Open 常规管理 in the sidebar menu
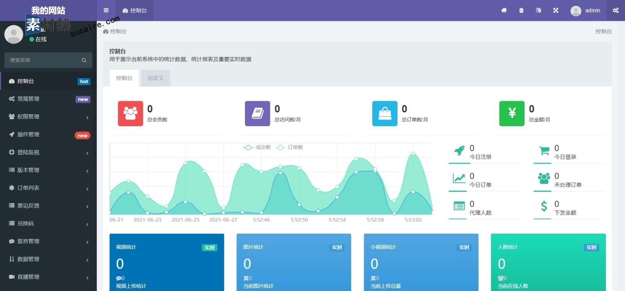Screen dimensions: 625x291 click(x=48, y=99)
